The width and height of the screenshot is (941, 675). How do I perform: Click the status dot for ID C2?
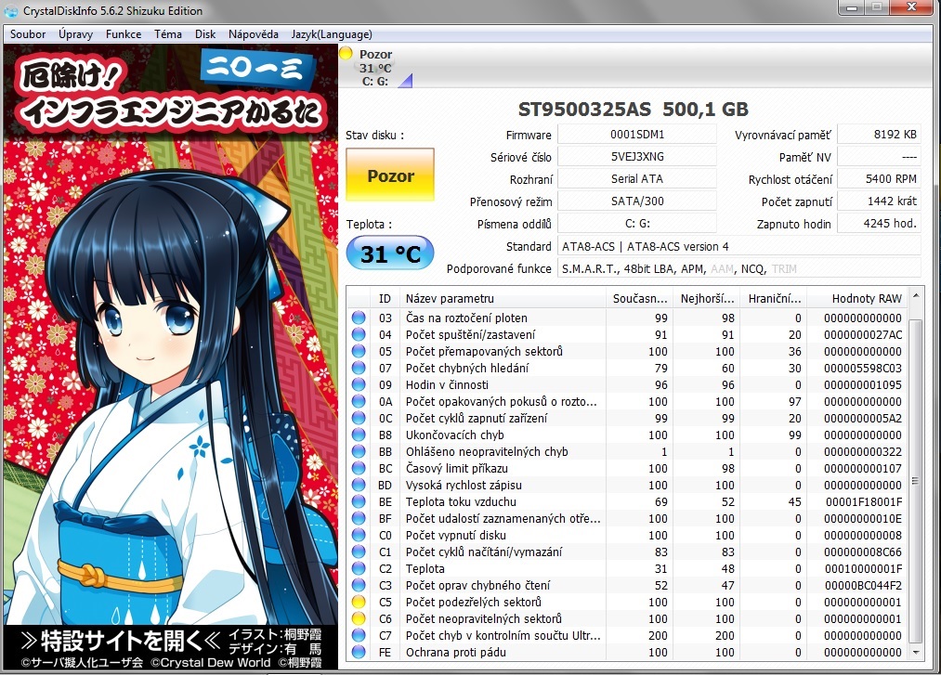(359, 569)
